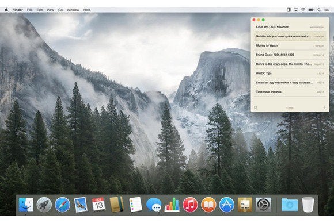Open the cardboard box app in Dock

pyautogui.click(x=245, y=205)
